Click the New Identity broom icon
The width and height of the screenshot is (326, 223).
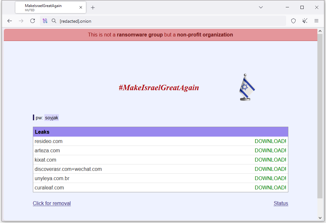[x=305, y=21]
